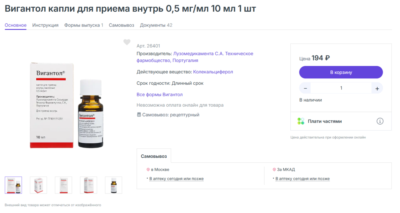Viewport: 400px width, 213px height.
Task: Open Колекальциферол active substance link
Action: (213, 72)
